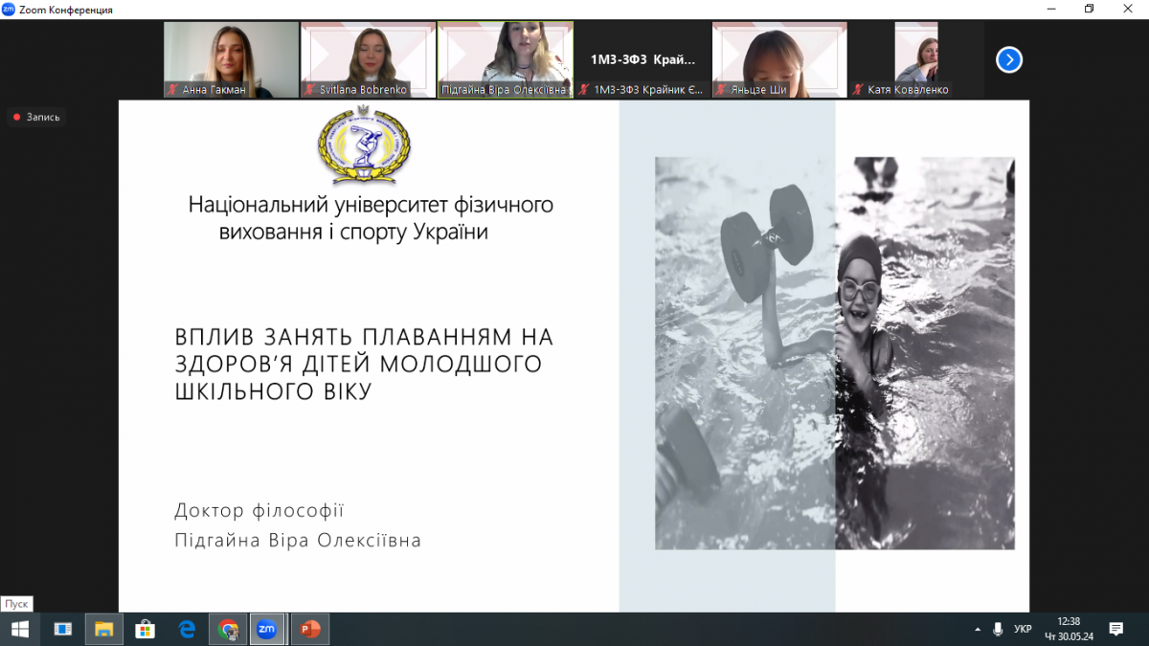Open the clock and date flyout
Image resolution: width=1149 pixels, height=646 pixels.
(x=1068, y=629)
